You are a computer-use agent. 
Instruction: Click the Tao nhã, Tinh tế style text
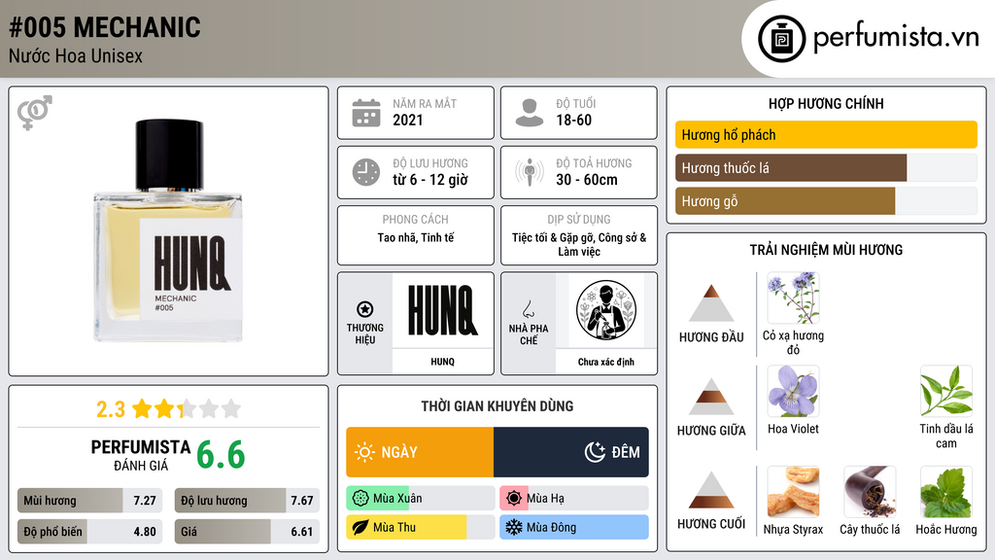tap(416, 237)
